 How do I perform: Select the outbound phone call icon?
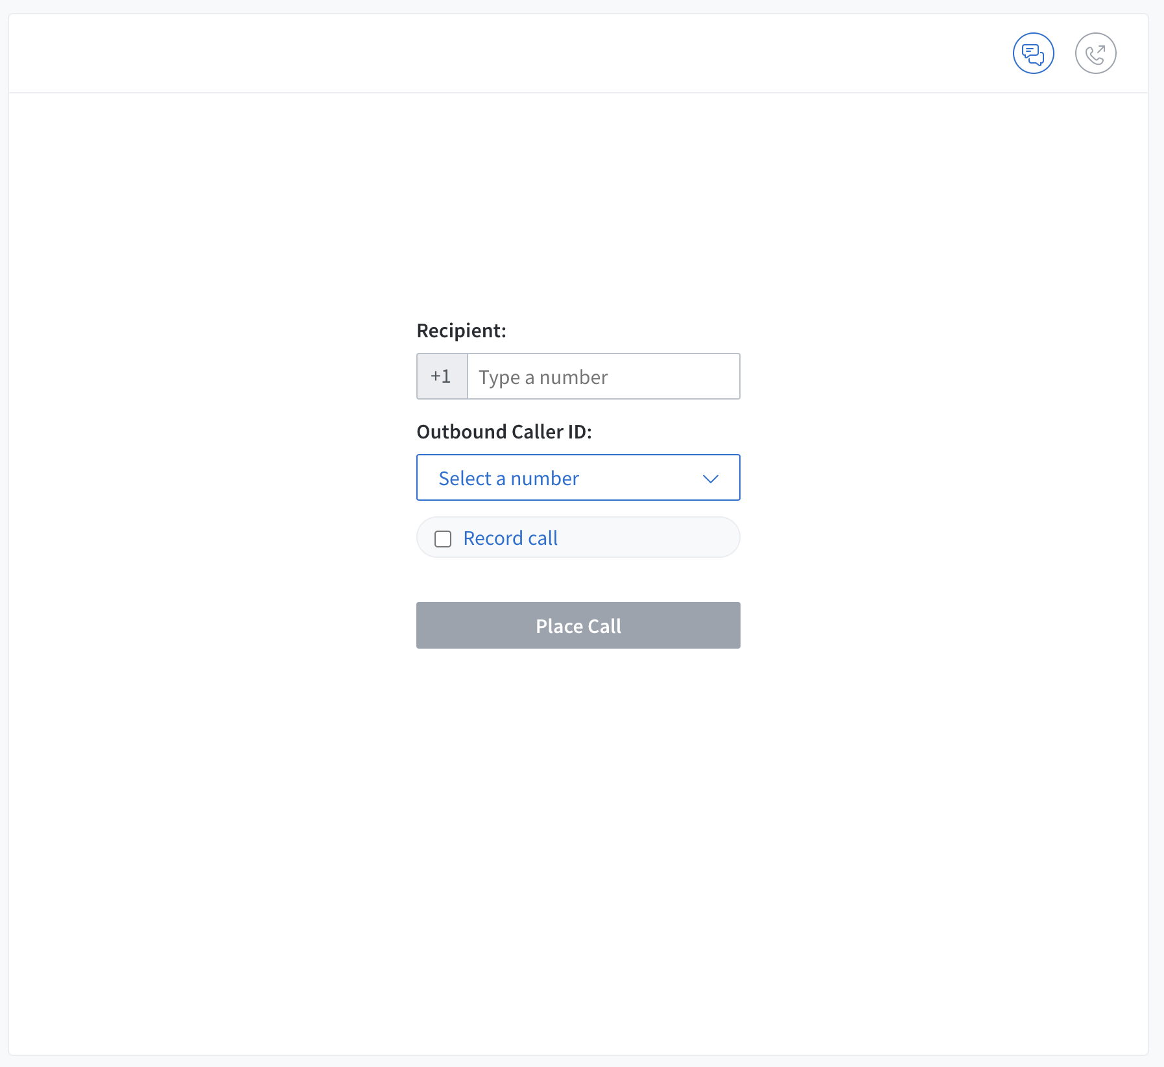[x=1095, y=53]
